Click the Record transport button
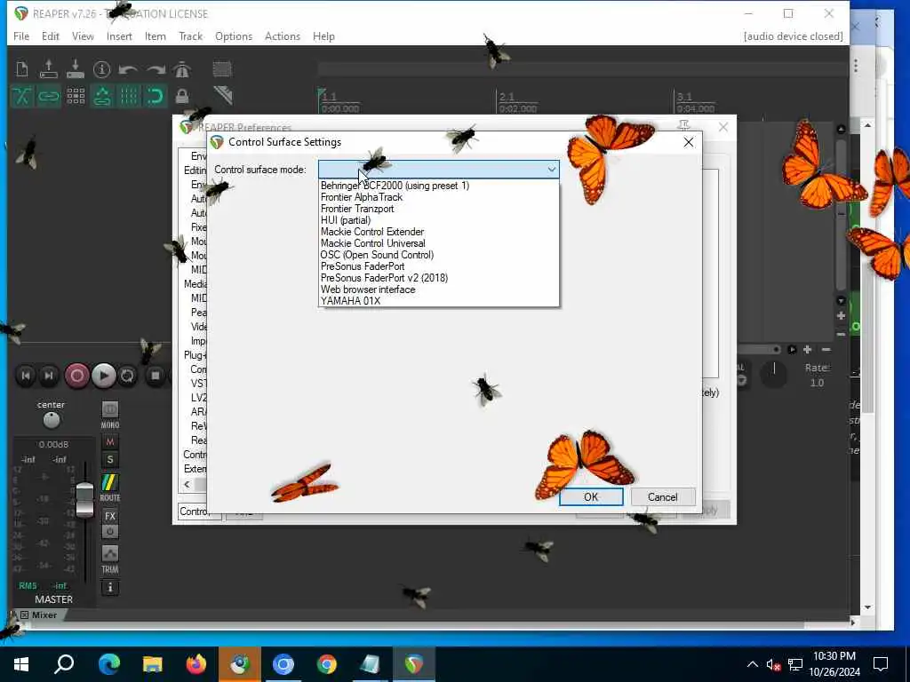 (x=76, y=376)
